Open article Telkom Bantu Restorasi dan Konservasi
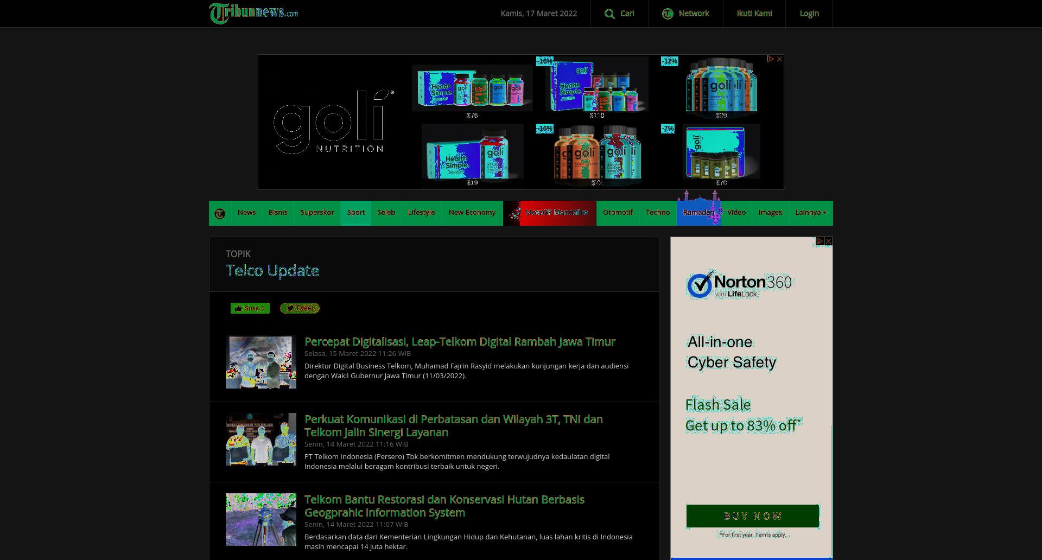Screen dimensions: 1042x560 point(444,506)
